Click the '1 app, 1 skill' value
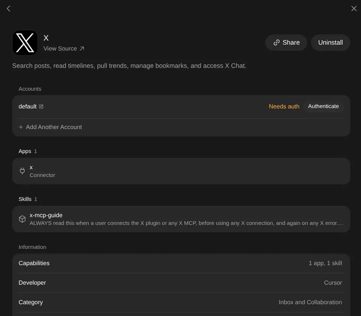Image resolution: width=361 pixels, height=316 pixels. [325, 263]
